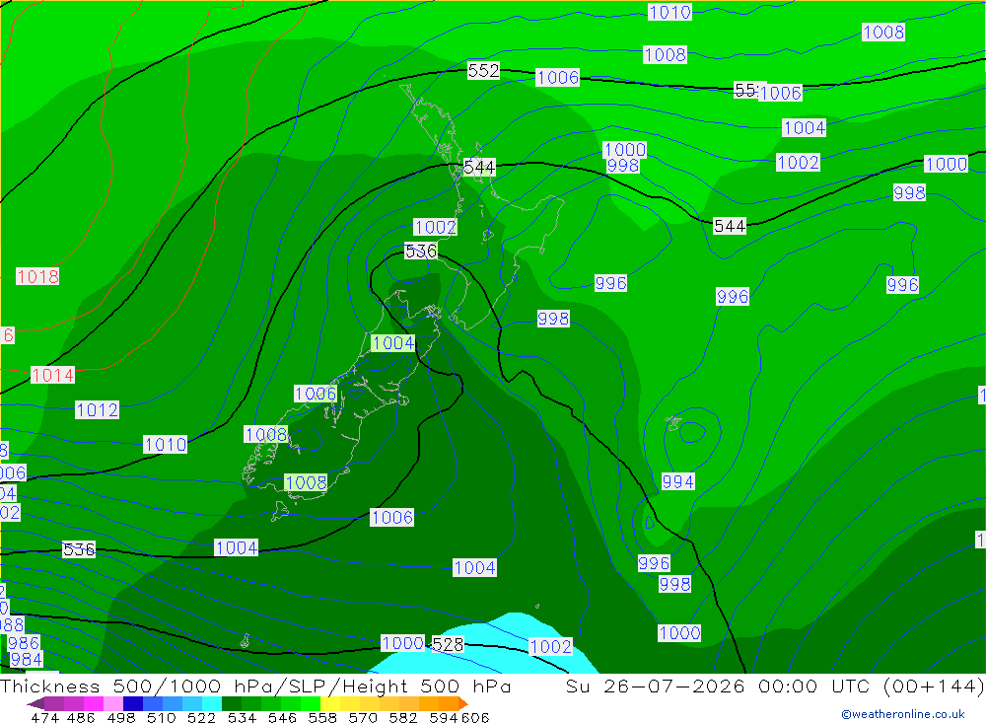Image resolution: width=986 pixels, height=723 pixels.
Task: Click the legend value 582
Action: pos(403,717)
